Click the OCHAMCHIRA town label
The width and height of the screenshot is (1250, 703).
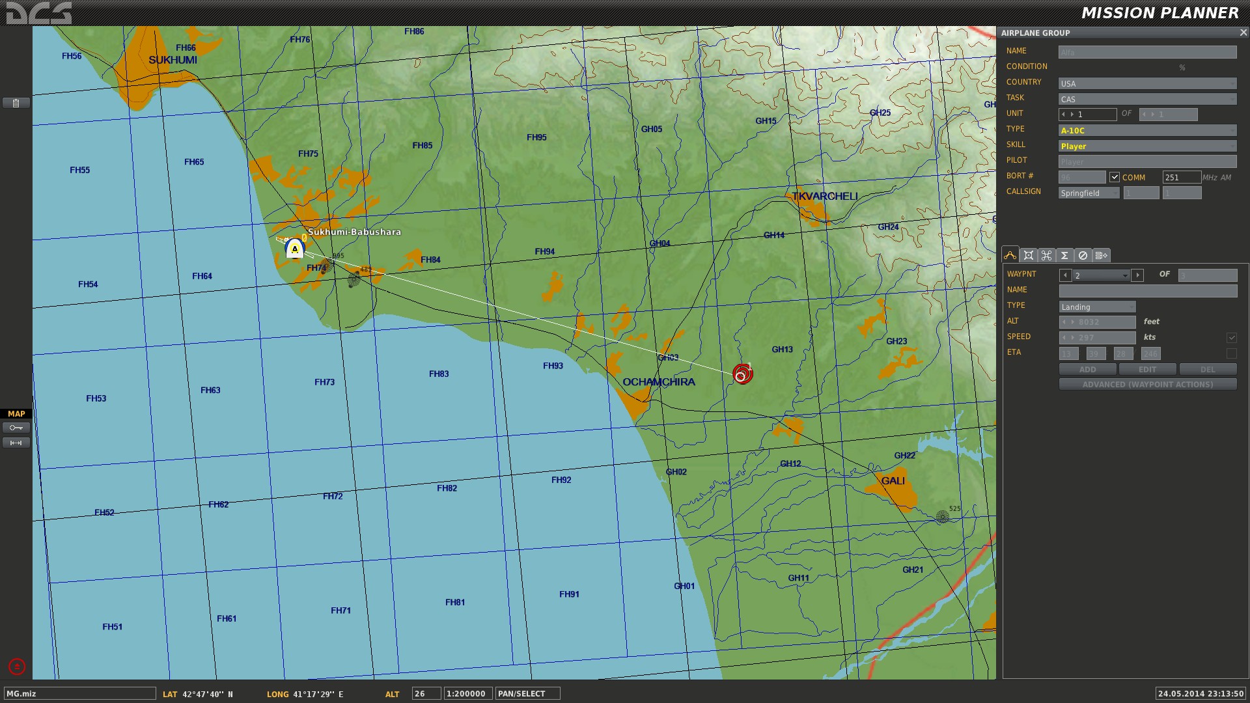(x=659, y=382)
